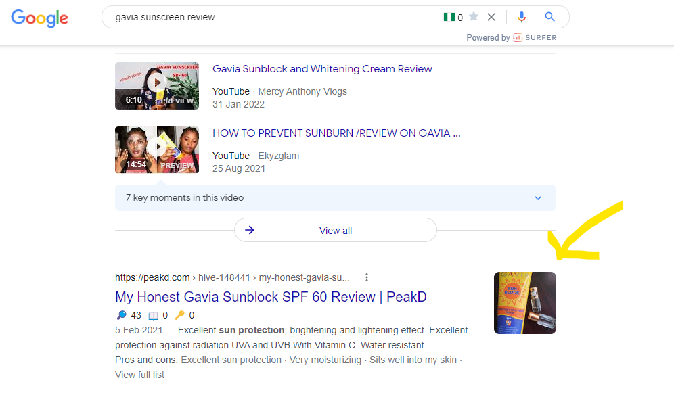
Task: Open 'My Honest Gavia Sunblock SPF 60 Review' result
Action: click(x=271, y=297)
